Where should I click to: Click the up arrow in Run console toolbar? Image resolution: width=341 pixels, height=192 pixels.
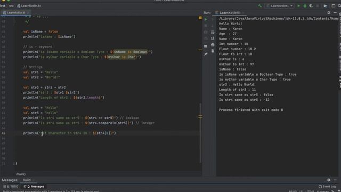click(x=213, y=20)
